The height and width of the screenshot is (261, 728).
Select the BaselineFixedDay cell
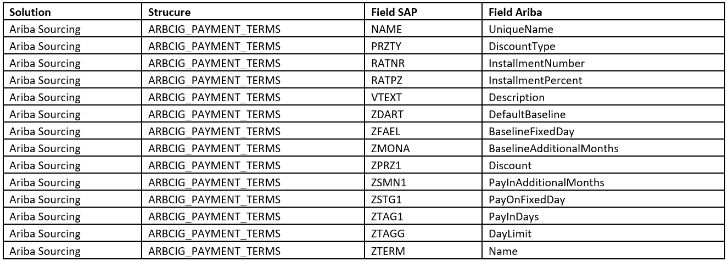(604, 132)
